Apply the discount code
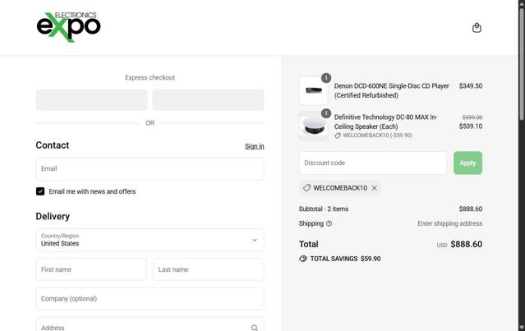 pyautogui.click(x=467, y=163)
